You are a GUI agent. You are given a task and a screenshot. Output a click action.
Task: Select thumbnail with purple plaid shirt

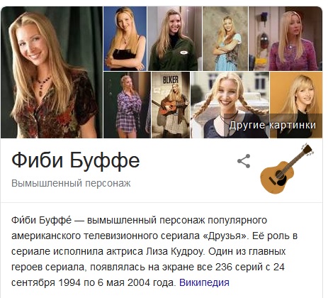127,105
